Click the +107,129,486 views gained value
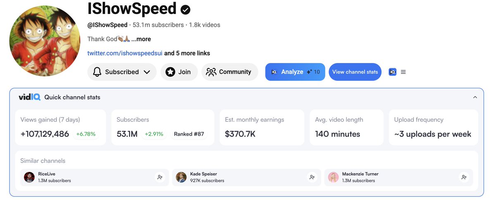This screenshot has width=496, height=200. [45, 134]
